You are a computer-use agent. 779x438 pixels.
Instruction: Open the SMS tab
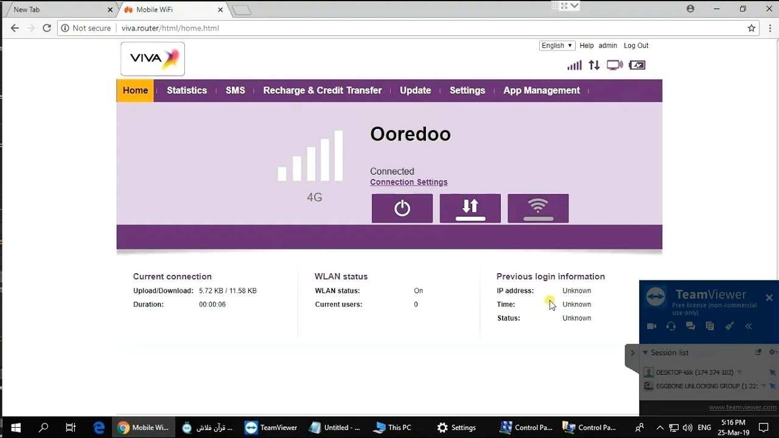click(236, 91)
